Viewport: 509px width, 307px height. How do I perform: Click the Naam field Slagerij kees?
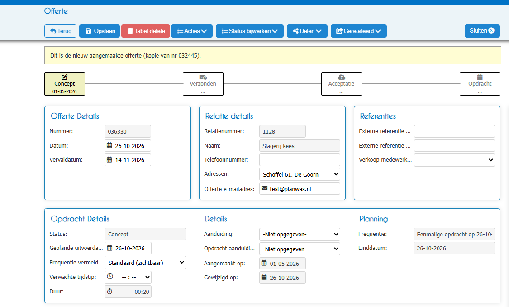[x=300, y=145]
